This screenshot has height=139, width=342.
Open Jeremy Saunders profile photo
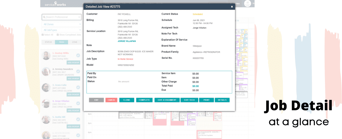point(46,72)
